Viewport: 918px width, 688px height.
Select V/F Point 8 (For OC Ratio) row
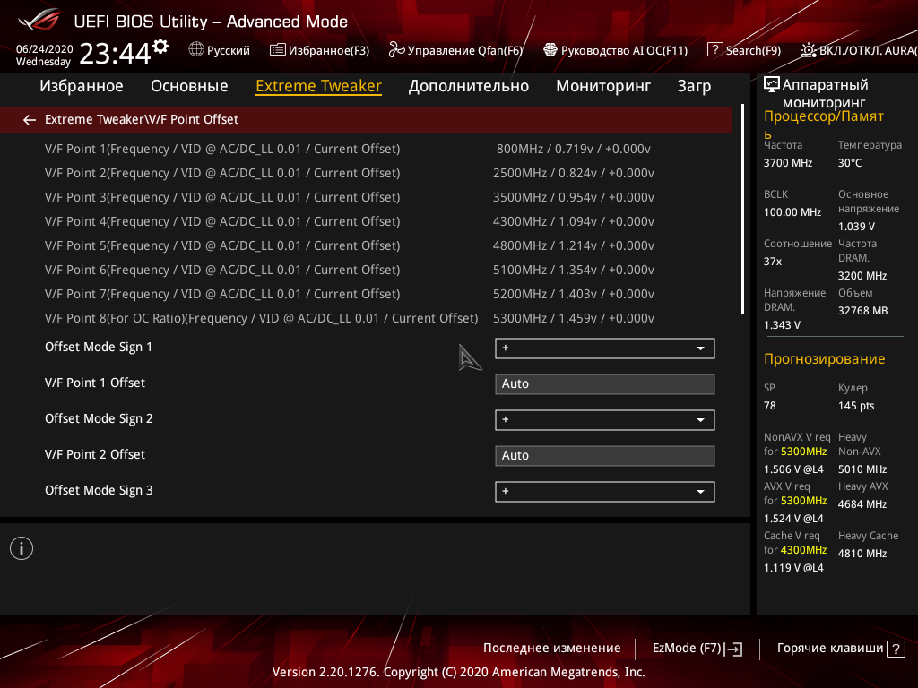[366, 318]
